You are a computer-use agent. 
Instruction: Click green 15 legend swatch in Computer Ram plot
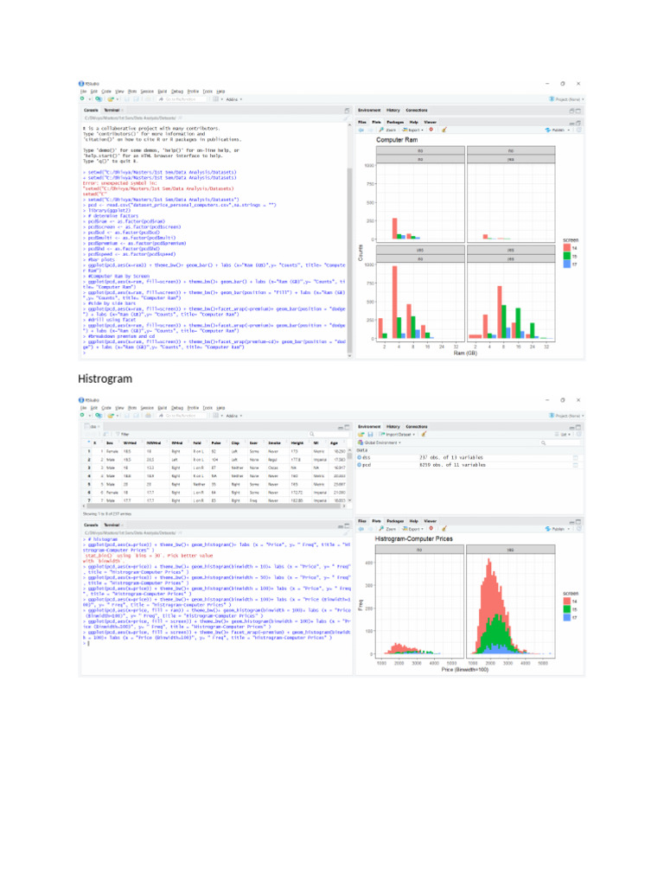pyautogui.click(x=567, y=256)
